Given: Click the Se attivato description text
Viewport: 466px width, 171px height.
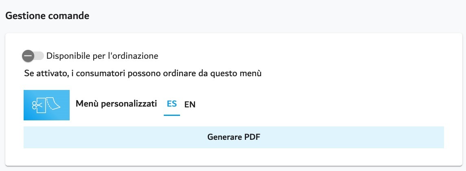Looking at the screenshot, I should [x=143, y=73].
